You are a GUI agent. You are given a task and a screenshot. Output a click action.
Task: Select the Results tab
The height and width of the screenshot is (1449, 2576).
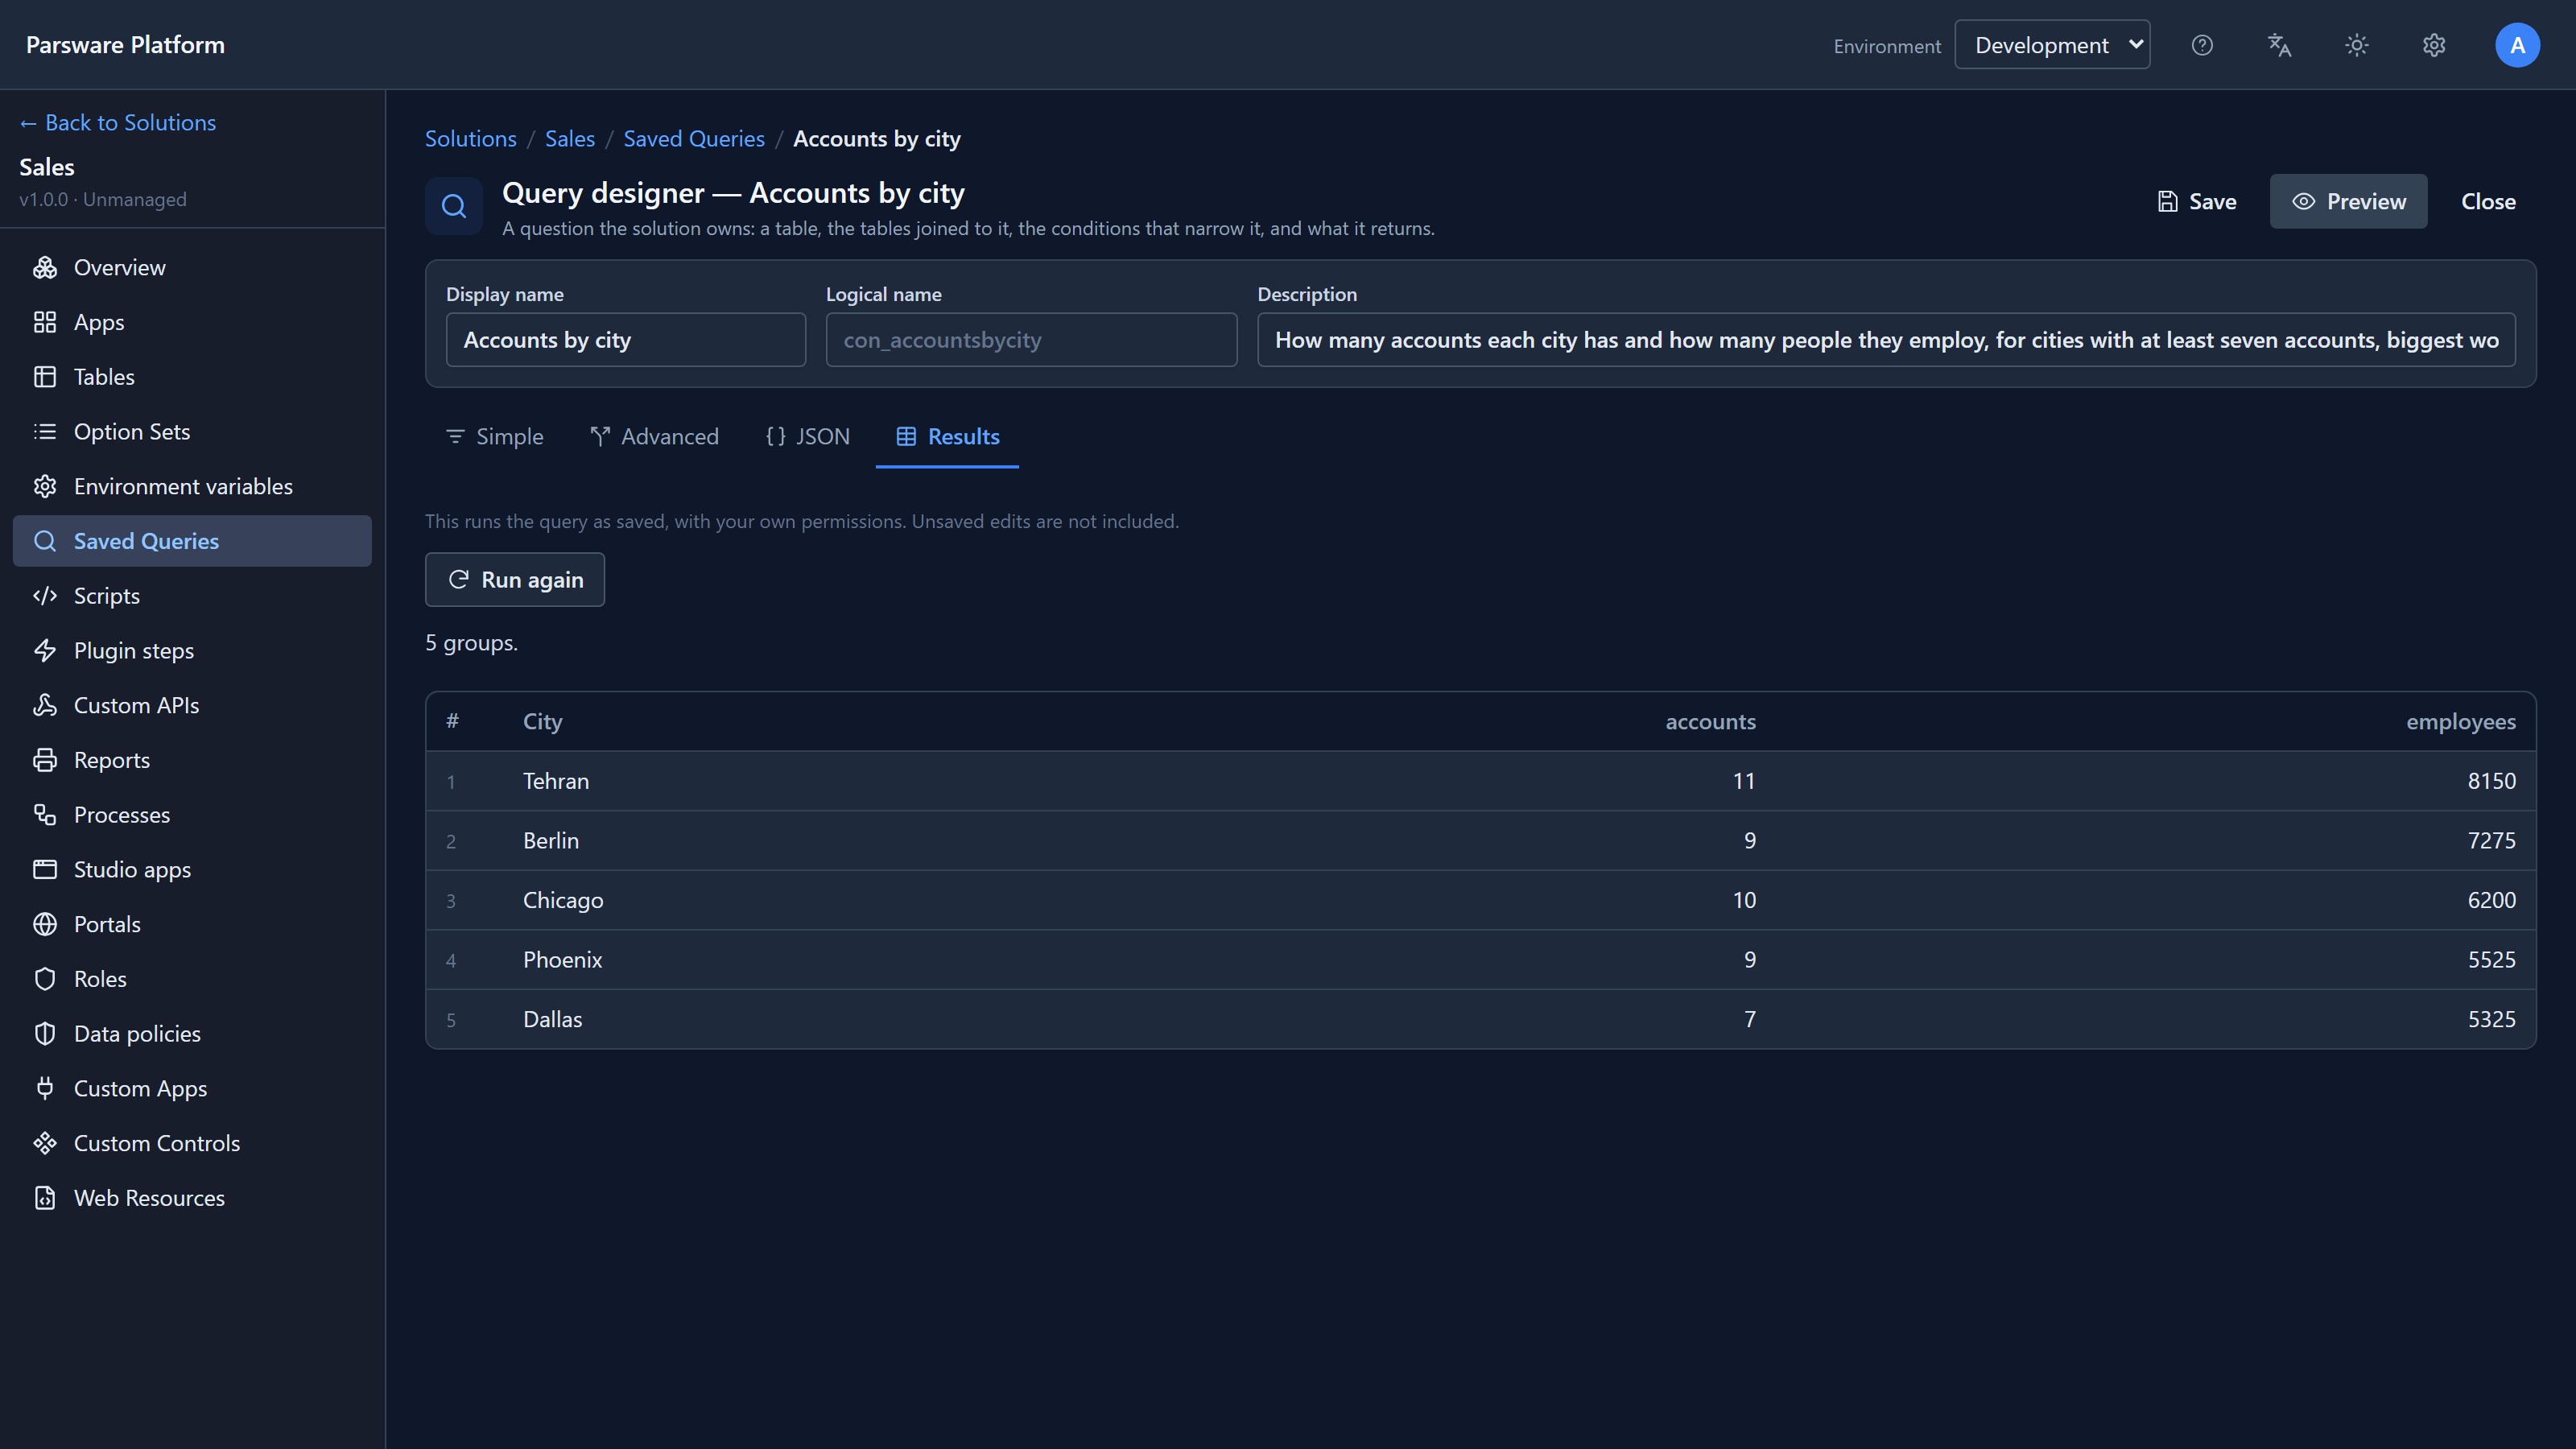click(x=947, y=437)
